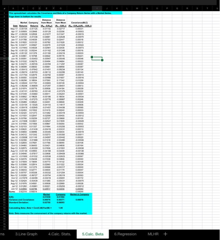Click the 'Variance and Covariance:' label
Image resolution: width=220 pixels, height=240 pixels.
click(x=22, y=200)
